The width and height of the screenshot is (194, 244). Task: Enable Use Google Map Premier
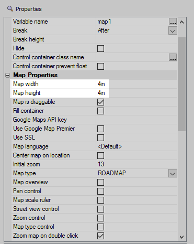100,129
